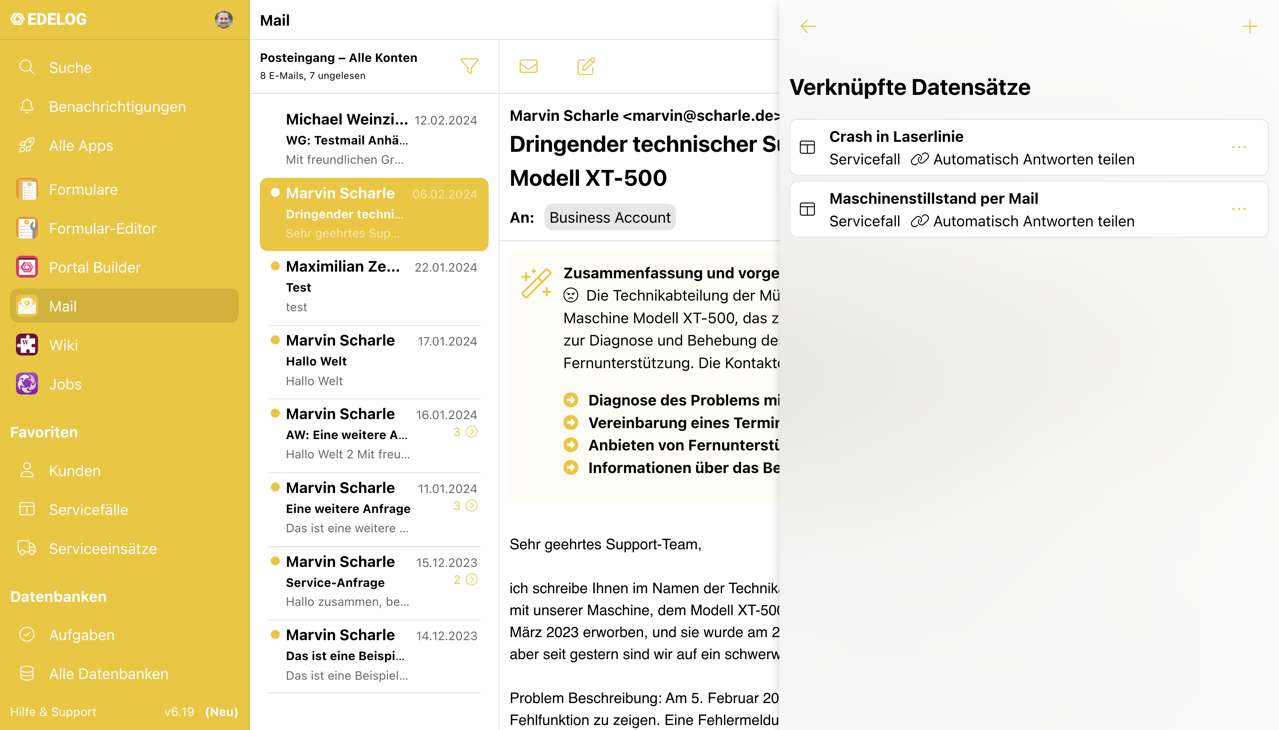Image resolution: width=1279 pixels, height=730 pixels.
Task: Open the Suche search item
Action: pyautogui.click(x=124, y=67)
